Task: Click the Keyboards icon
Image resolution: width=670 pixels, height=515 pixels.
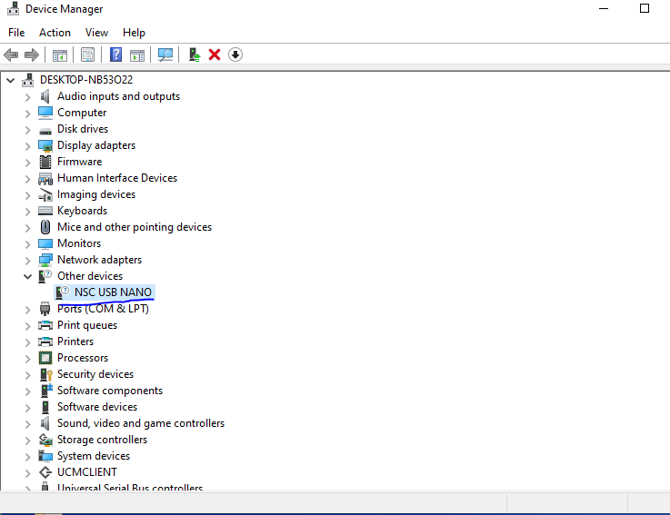Action: (x=45, y=211)
